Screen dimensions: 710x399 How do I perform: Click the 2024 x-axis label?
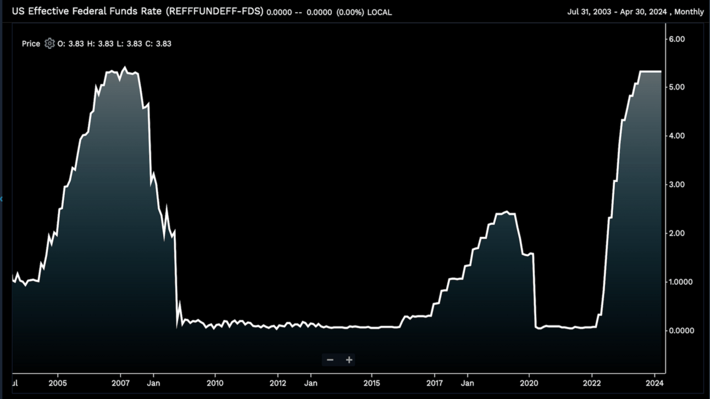pos(655,383)
